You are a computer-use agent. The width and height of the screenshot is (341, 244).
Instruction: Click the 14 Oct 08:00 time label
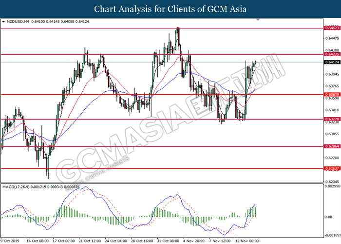38,241
